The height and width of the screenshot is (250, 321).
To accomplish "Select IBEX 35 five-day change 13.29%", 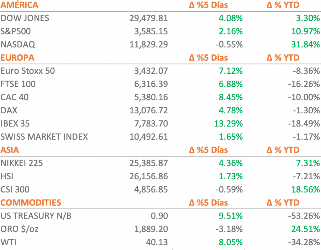I will point(228,124).
